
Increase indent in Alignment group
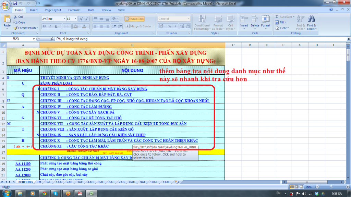(x=120, y=26)
